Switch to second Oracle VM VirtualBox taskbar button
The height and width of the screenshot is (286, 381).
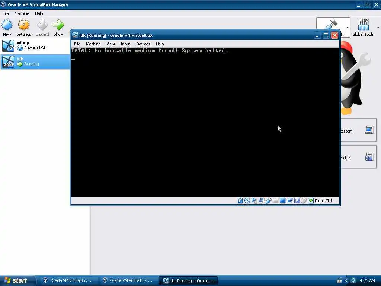coord(128,281)
